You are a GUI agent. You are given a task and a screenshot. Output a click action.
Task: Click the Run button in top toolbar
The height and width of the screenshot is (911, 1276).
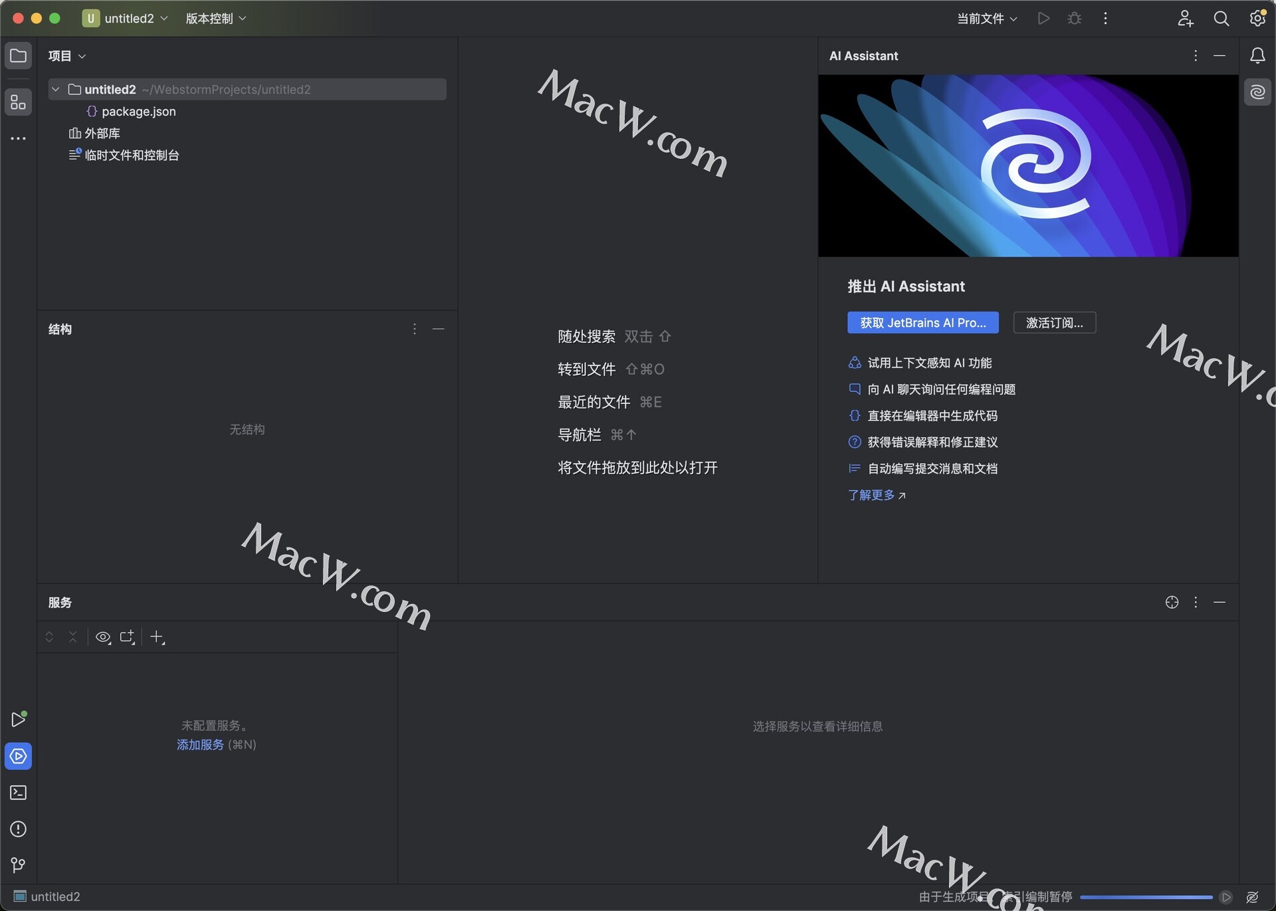point(1043,19)
